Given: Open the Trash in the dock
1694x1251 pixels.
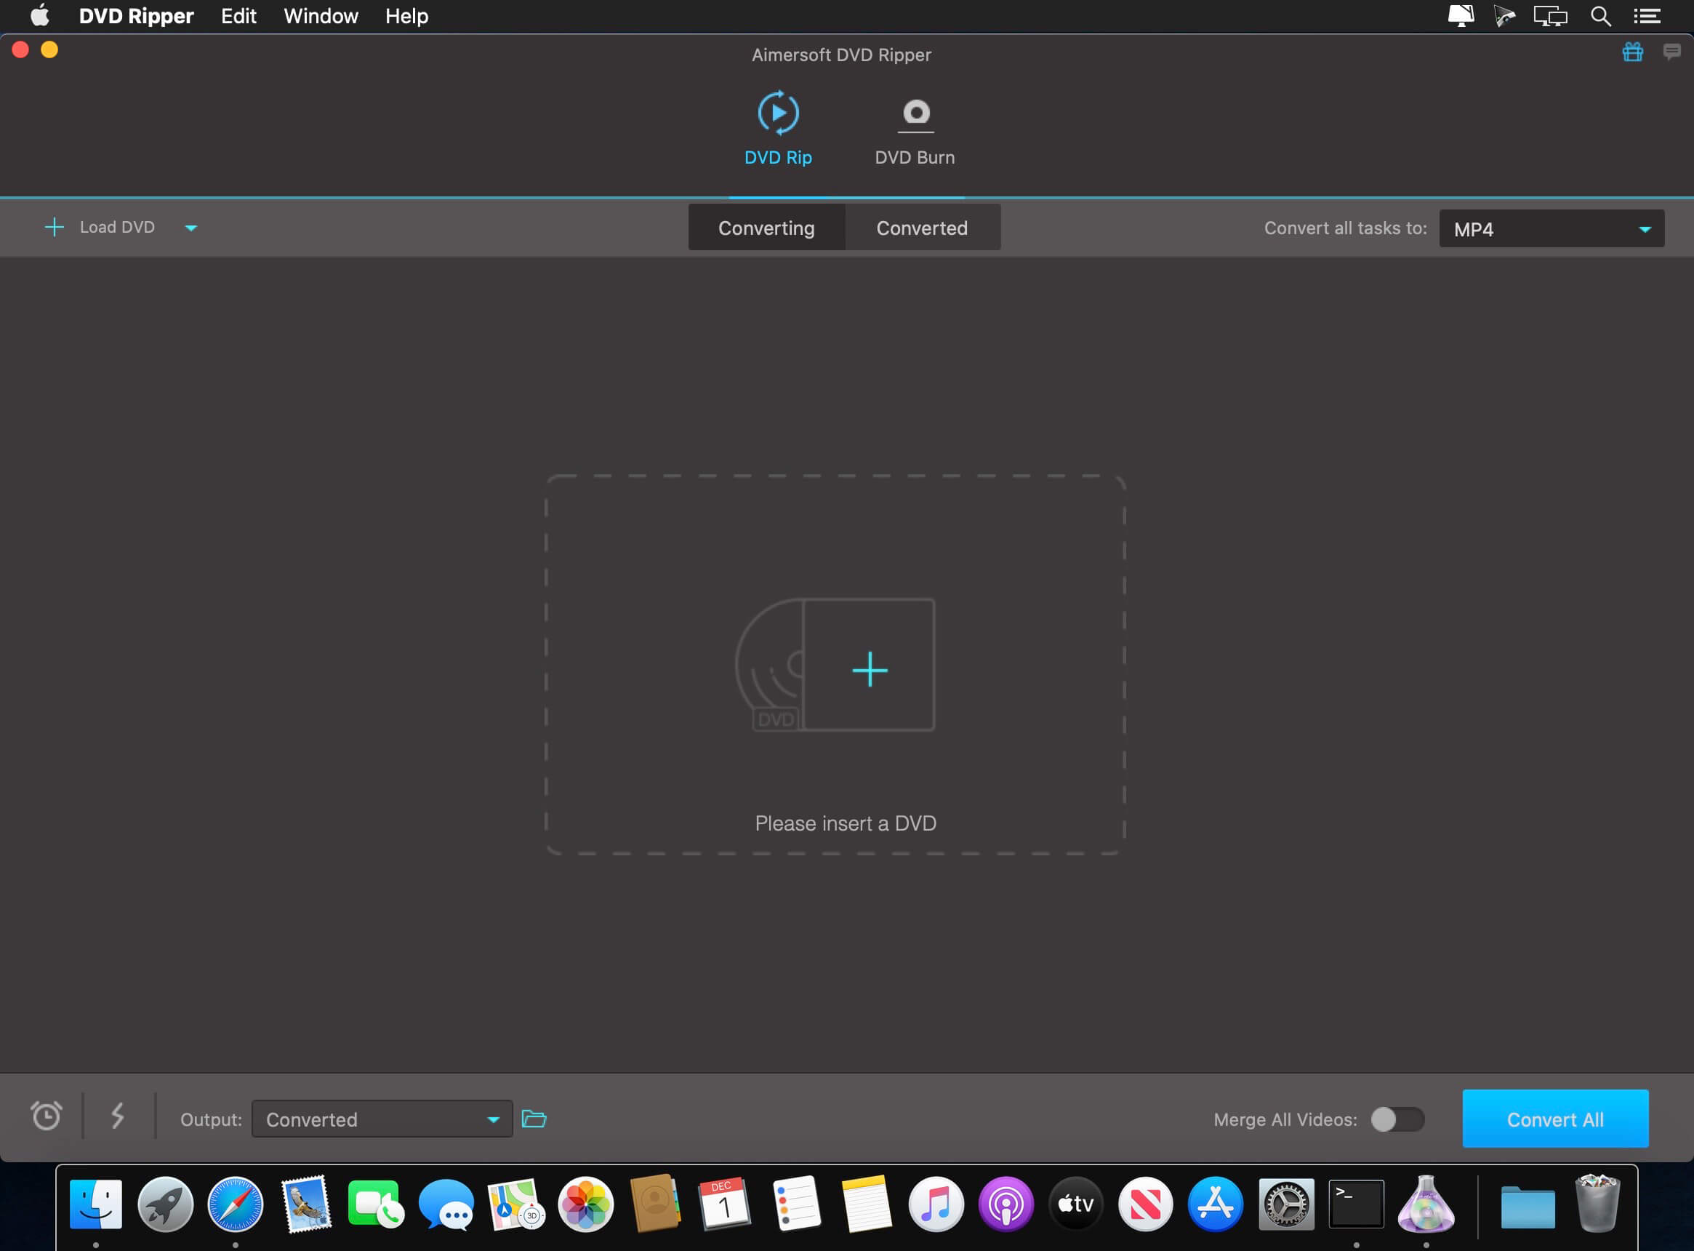Looking at the screenshot, I should (x=1598, y=1204).
